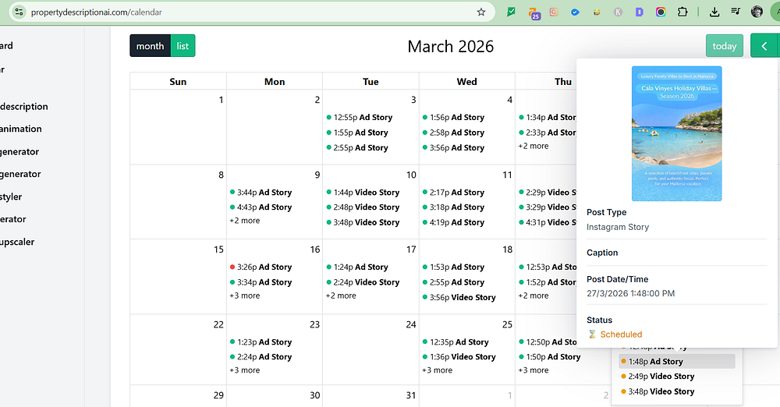Open the sidebar item ending in styler
The height and width of the screenshot is (407, 780).
pos(11,197)
